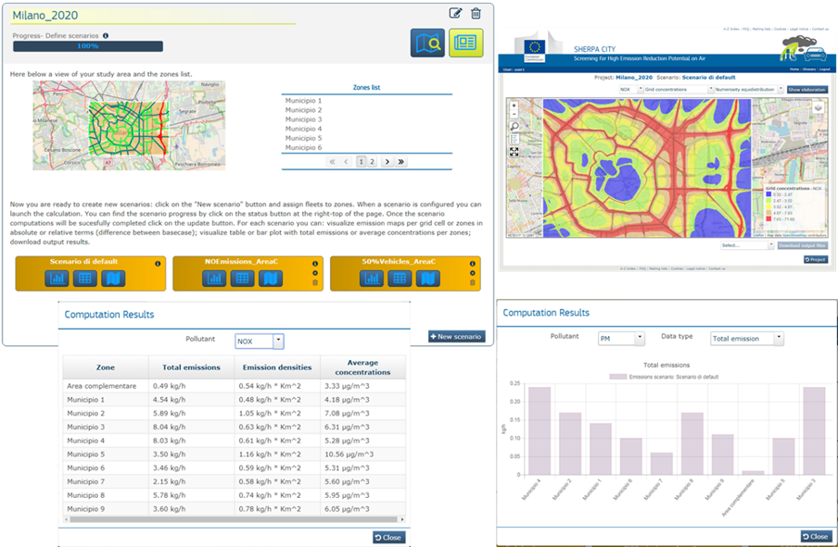Open the NOX Pollutant dropdown above the table

pyautogui.click(x=260, y=342)
